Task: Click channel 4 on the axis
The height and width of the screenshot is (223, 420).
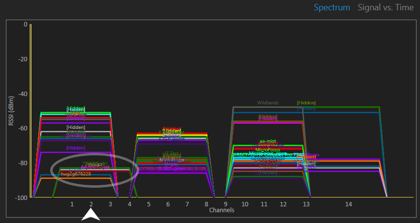Action: coord(130,204)
